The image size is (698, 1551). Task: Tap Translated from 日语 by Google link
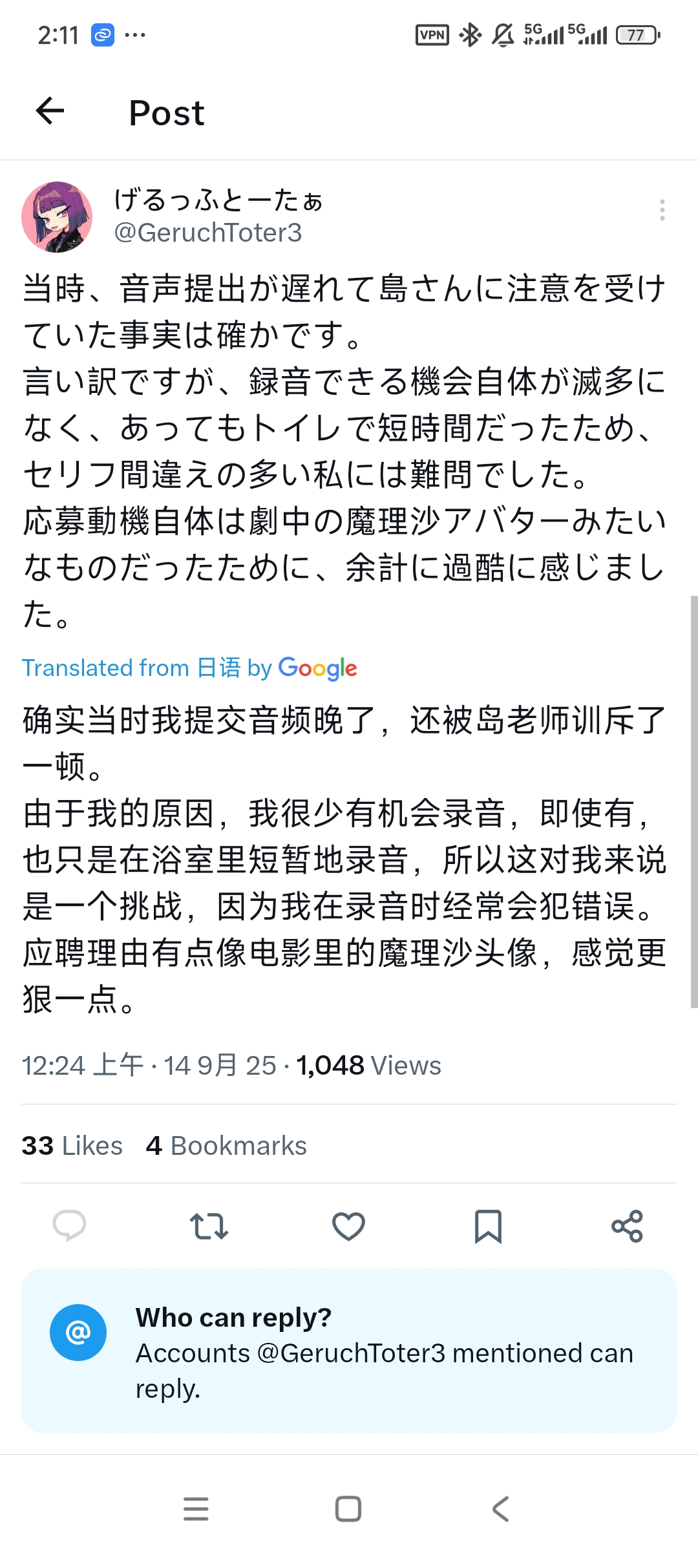click(189, 668)
